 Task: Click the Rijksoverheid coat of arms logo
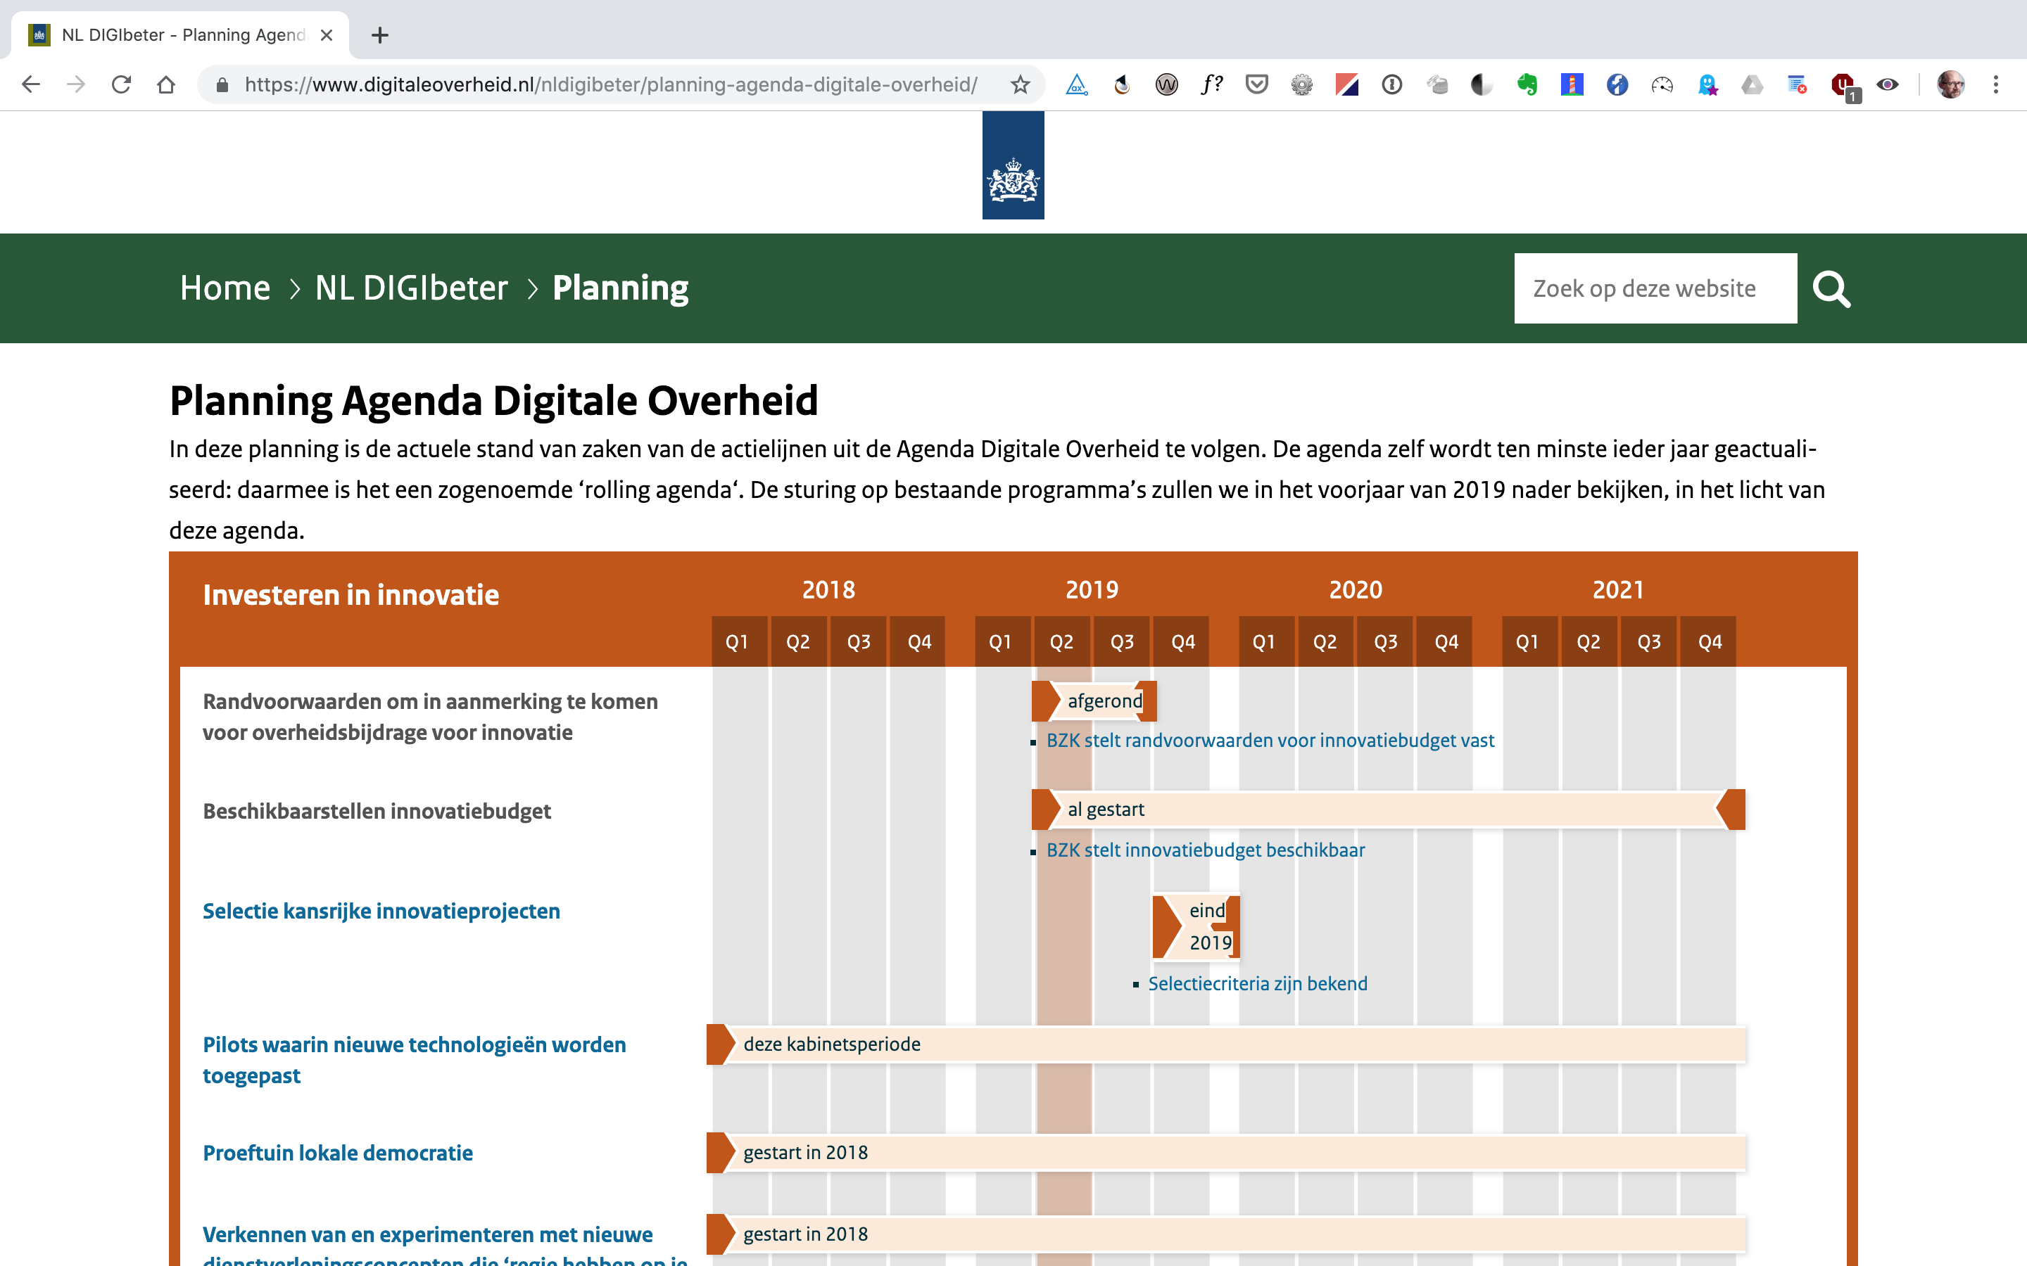(1013, 165)
